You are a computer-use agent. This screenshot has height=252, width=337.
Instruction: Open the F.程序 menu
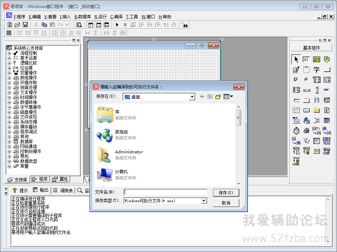pyautogui.click(x=19, y=17)
